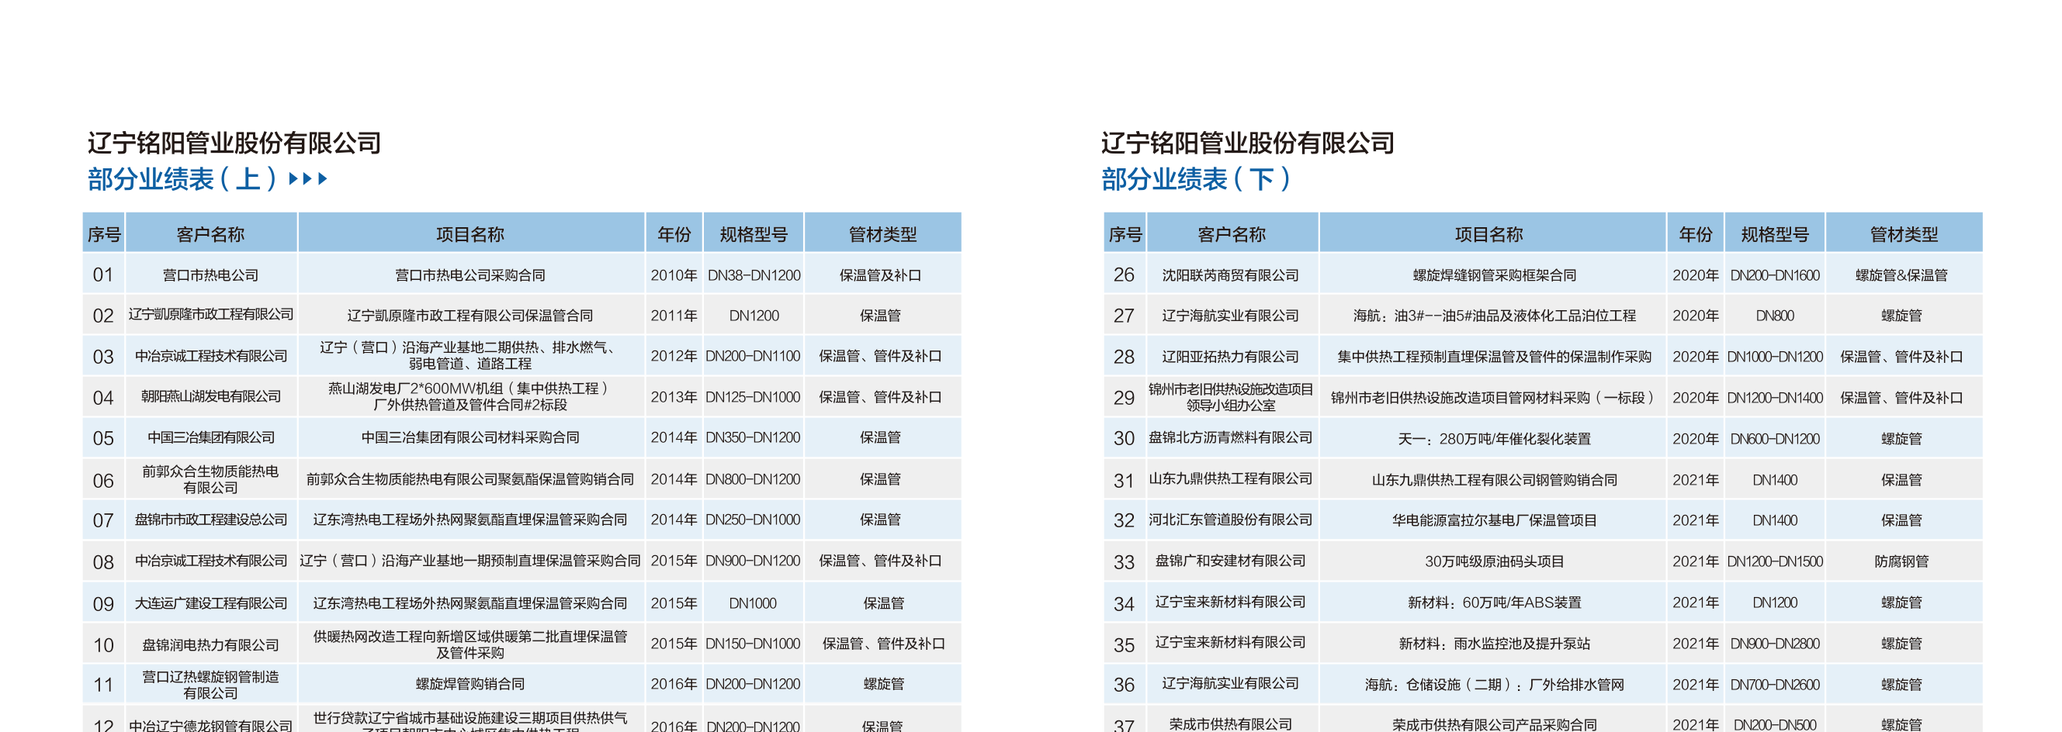
Task: Select customer "朝阳燕山湖发电有限公司"
Action: [210, 397]
